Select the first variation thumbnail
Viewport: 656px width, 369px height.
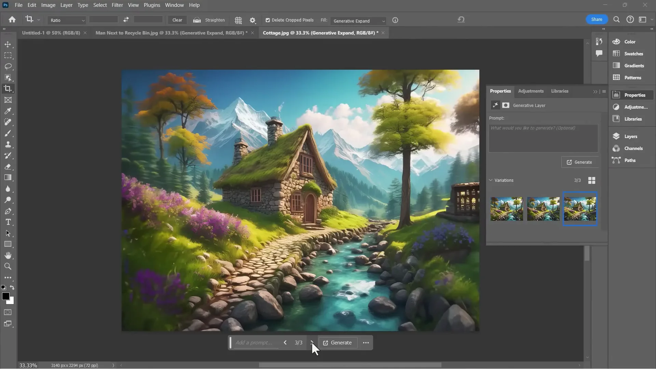coord(506,209)
